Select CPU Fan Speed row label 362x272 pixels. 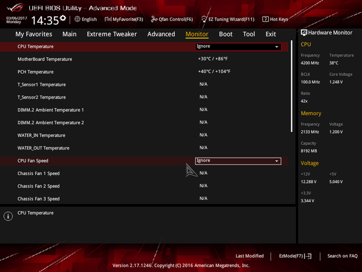(x=33, y=161)
